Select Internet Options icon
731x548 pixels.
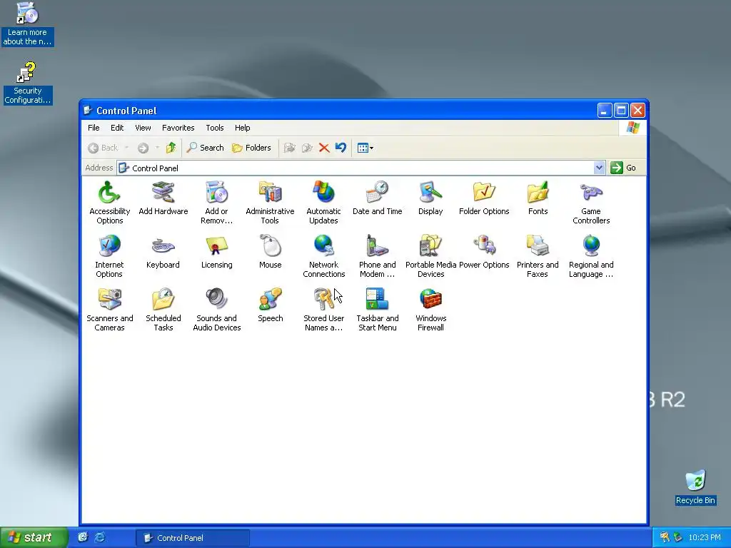coord(109,256)
